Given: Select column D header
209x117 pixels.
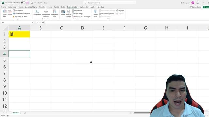Looking at the screenshot, I should click(x=82, y=28).
